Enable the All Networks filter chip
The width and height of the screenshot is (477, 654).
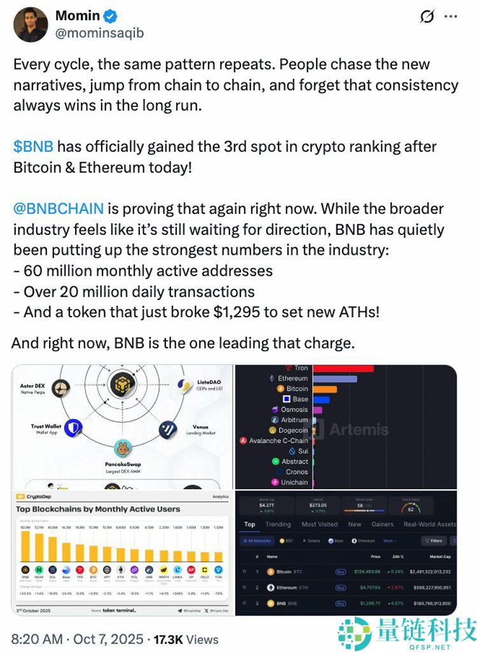click(x=258, y=541)
